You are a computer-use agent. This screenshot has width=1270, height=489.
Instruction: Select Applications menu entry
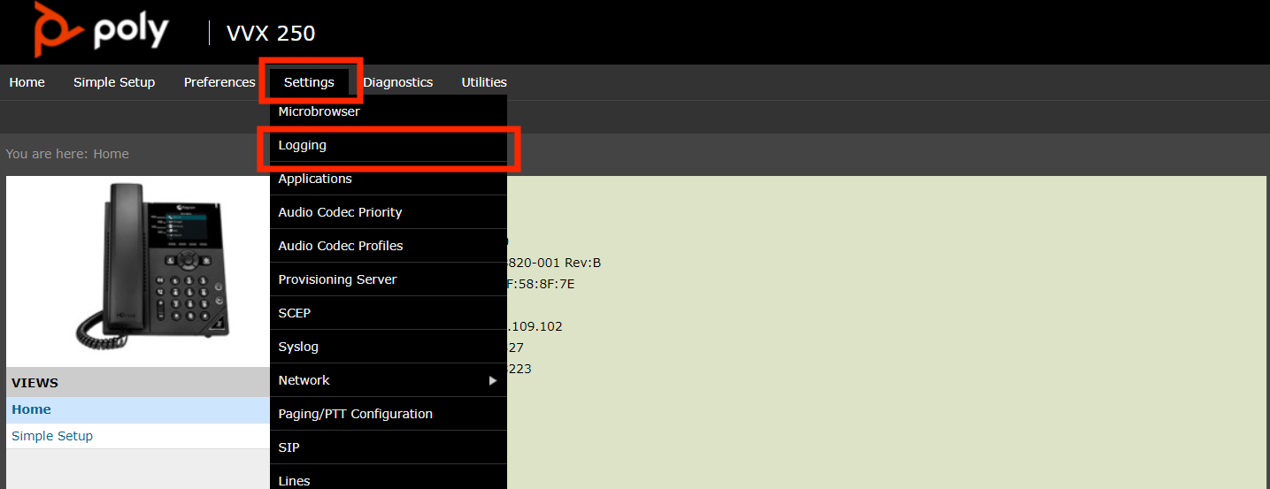tap(389, 179)
